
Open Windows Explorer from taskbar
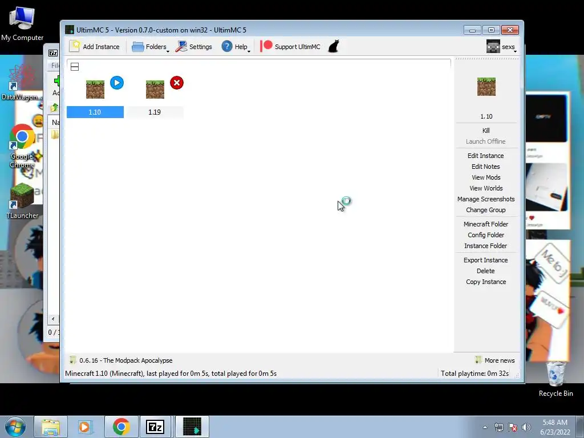pos(51,427)
